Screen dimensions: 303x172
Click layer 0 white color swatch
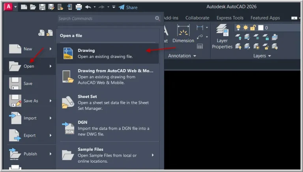[x=261, y=28]
